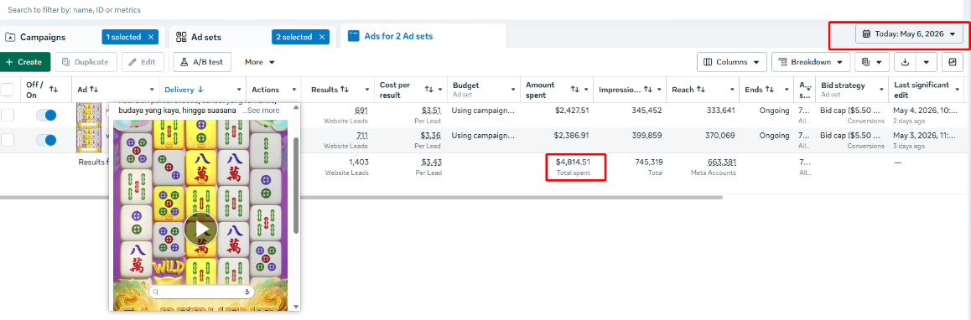Toggle the select-all ads checkbox
The height and width of the screenshot is (320, 971).
[x=8, y=90]
